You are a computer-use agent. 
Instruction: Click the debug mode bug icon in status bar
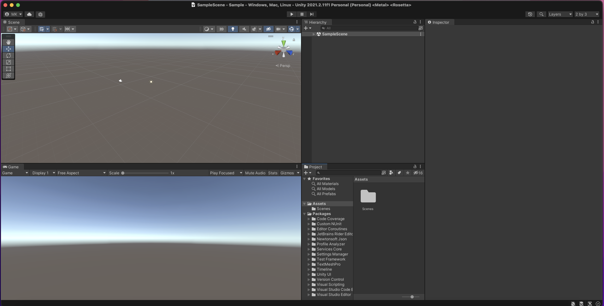tap(573, 303)
